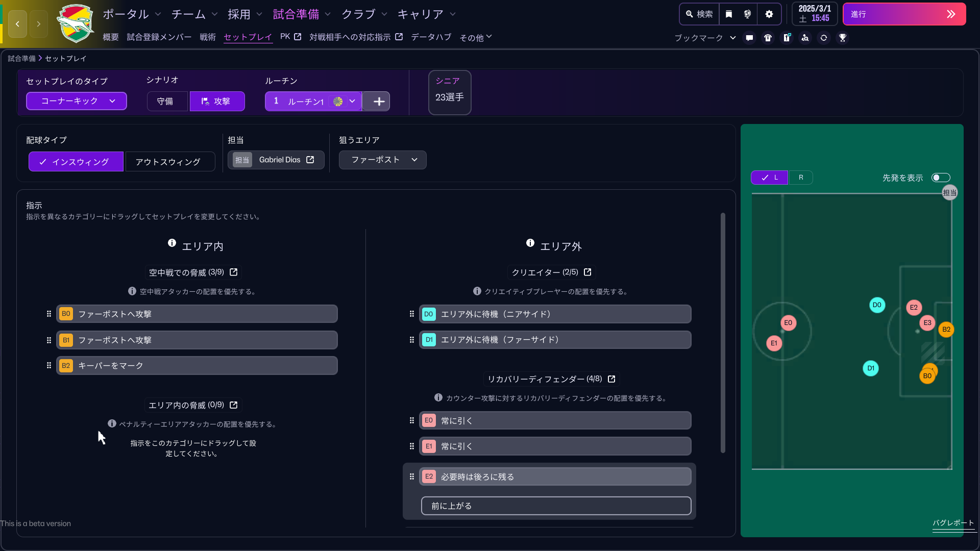This screenshot has width=980, height=551.
Task: Click the club crest logo
Action: tap(76, 24)
